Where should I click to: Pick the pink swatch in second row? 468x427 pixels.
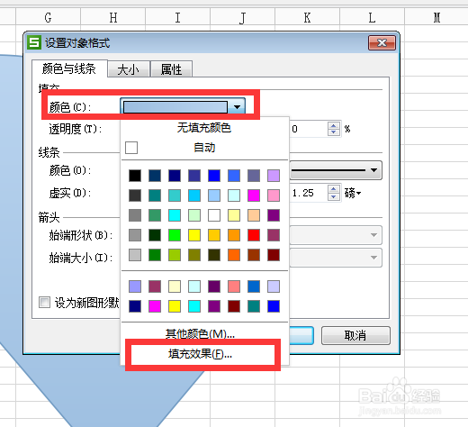(274, 195)
